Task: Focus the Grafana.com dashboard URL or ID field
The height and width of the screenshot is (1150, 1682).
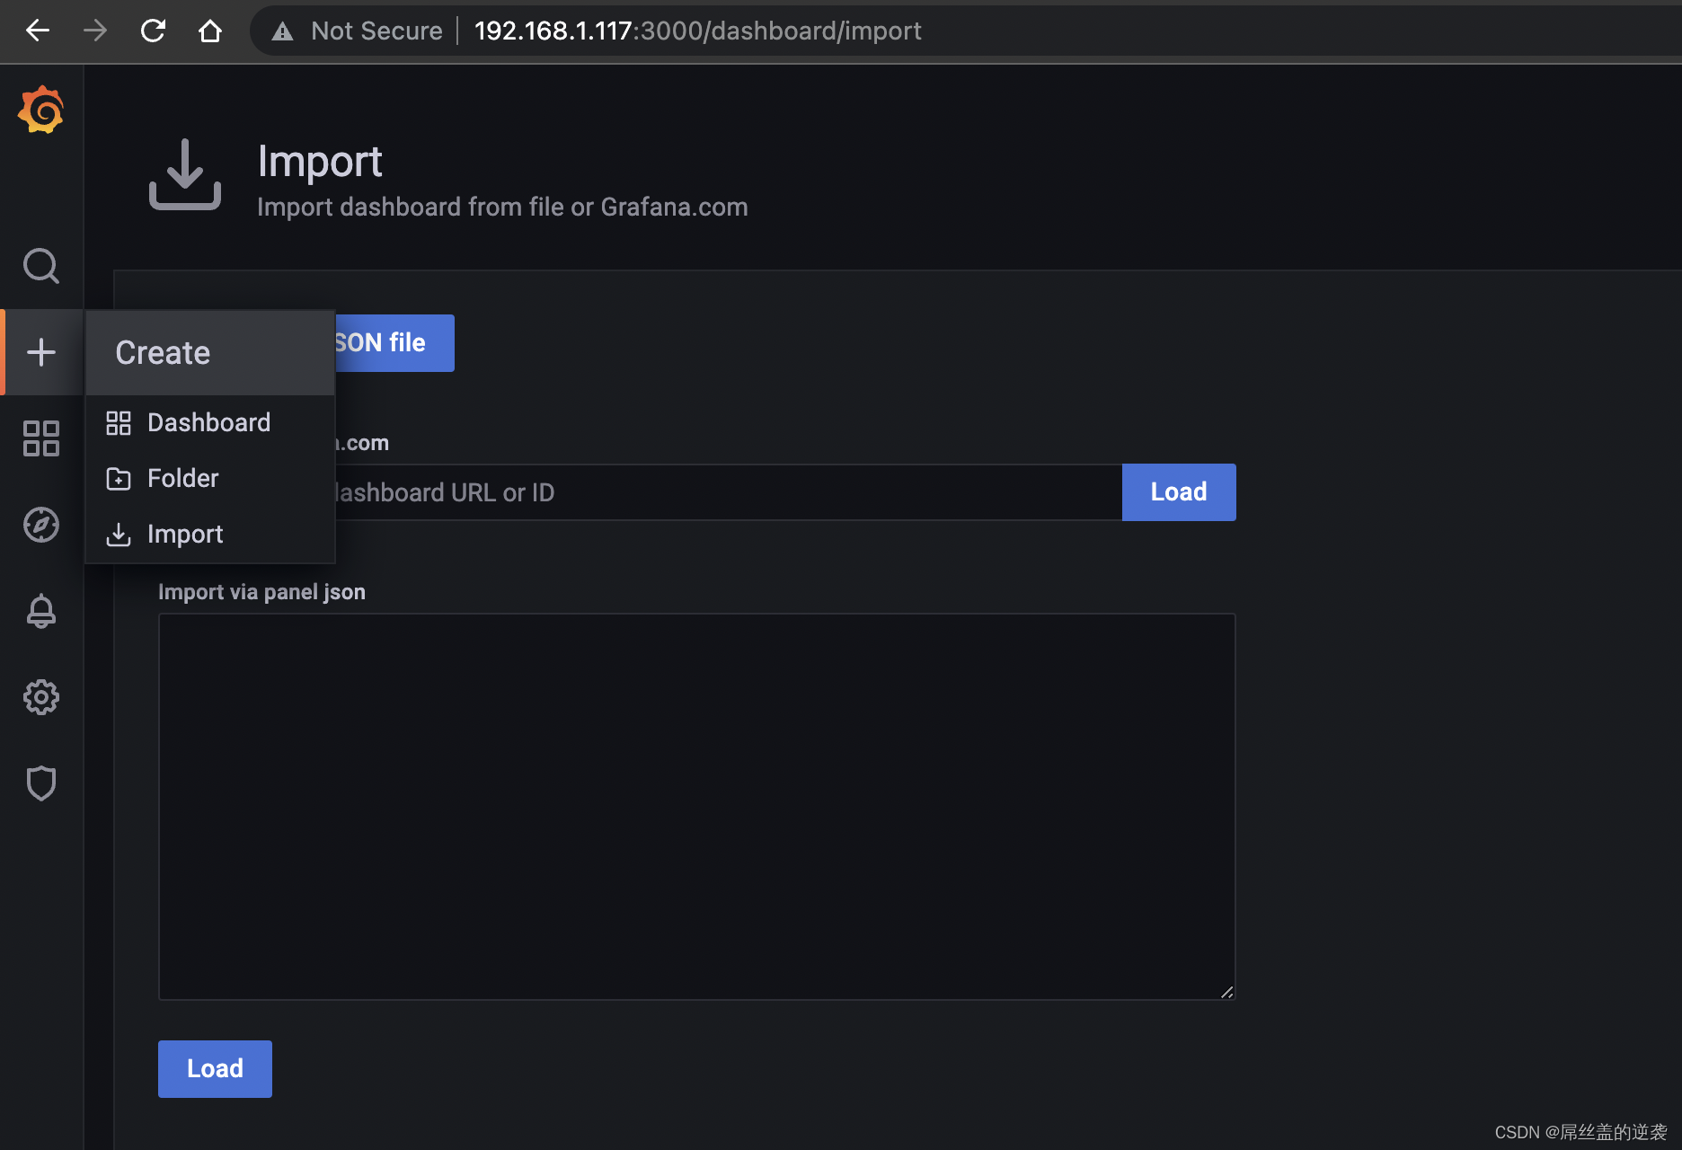Action: point(728,492)
